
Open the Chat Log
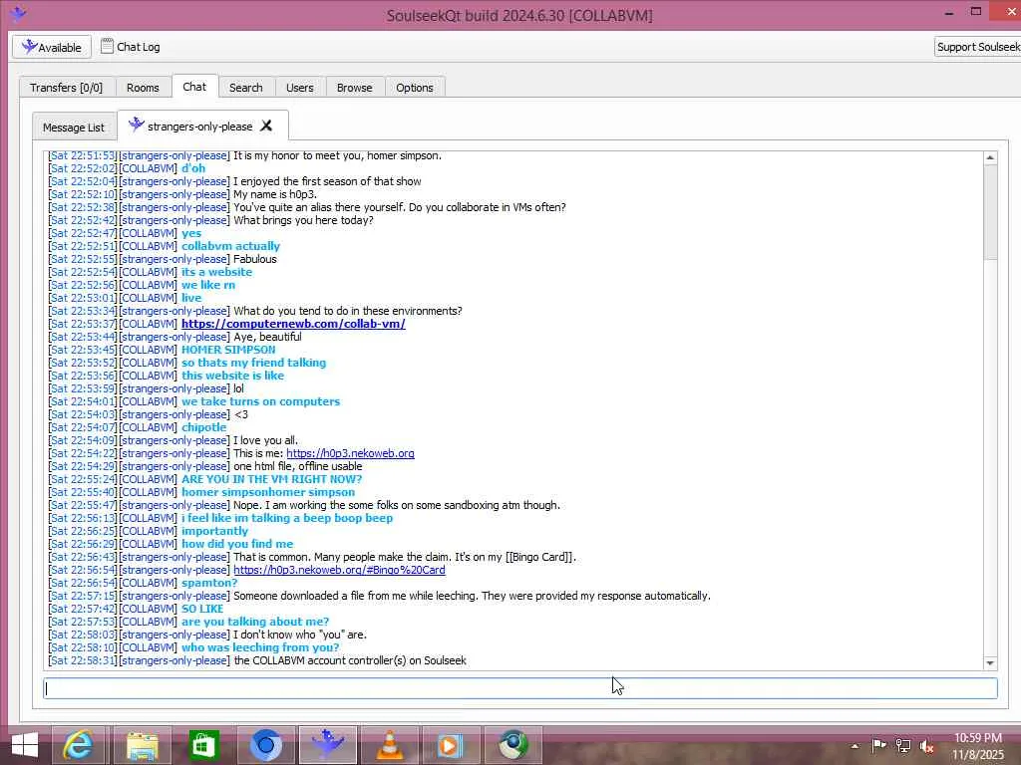click(x=131, y=47)
